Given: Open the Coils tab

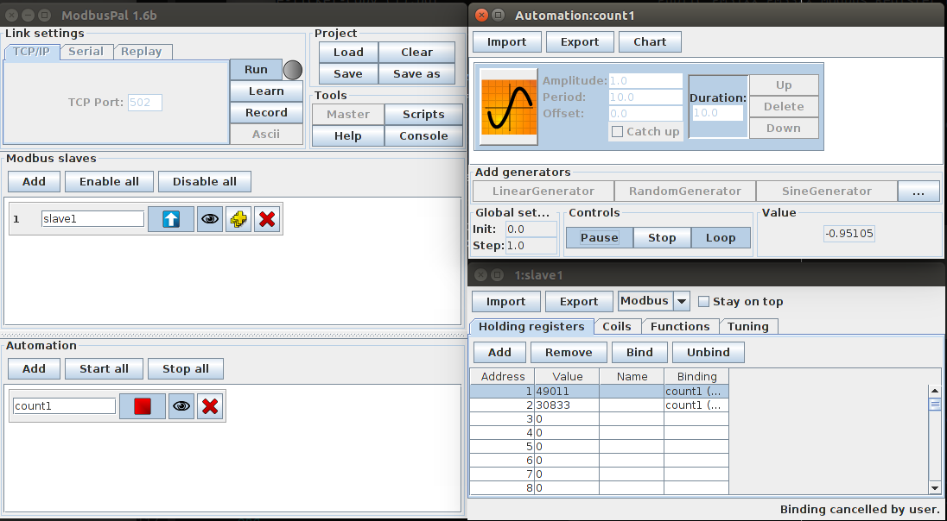Looking at the screenshot, I should tap(617, 326).
